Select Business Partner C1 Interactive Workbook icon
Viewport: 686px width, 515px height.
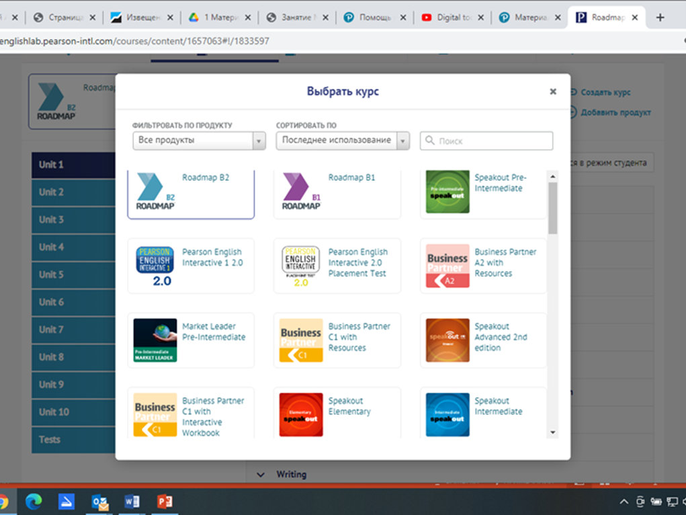coord(155,415)
